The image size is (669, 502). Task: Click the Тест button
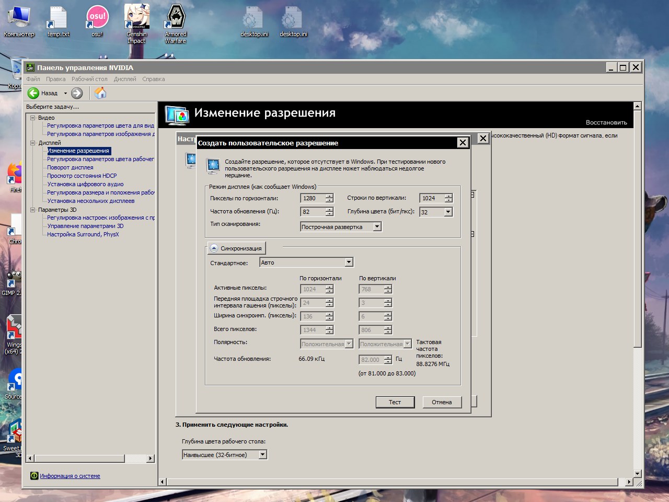coord(395,402)
